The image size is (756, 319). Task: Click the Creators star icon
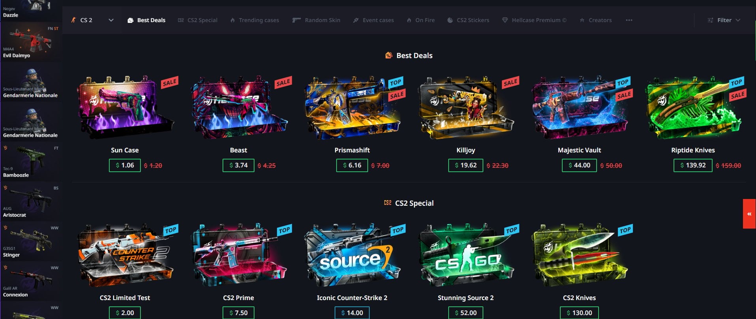(582, 20)
